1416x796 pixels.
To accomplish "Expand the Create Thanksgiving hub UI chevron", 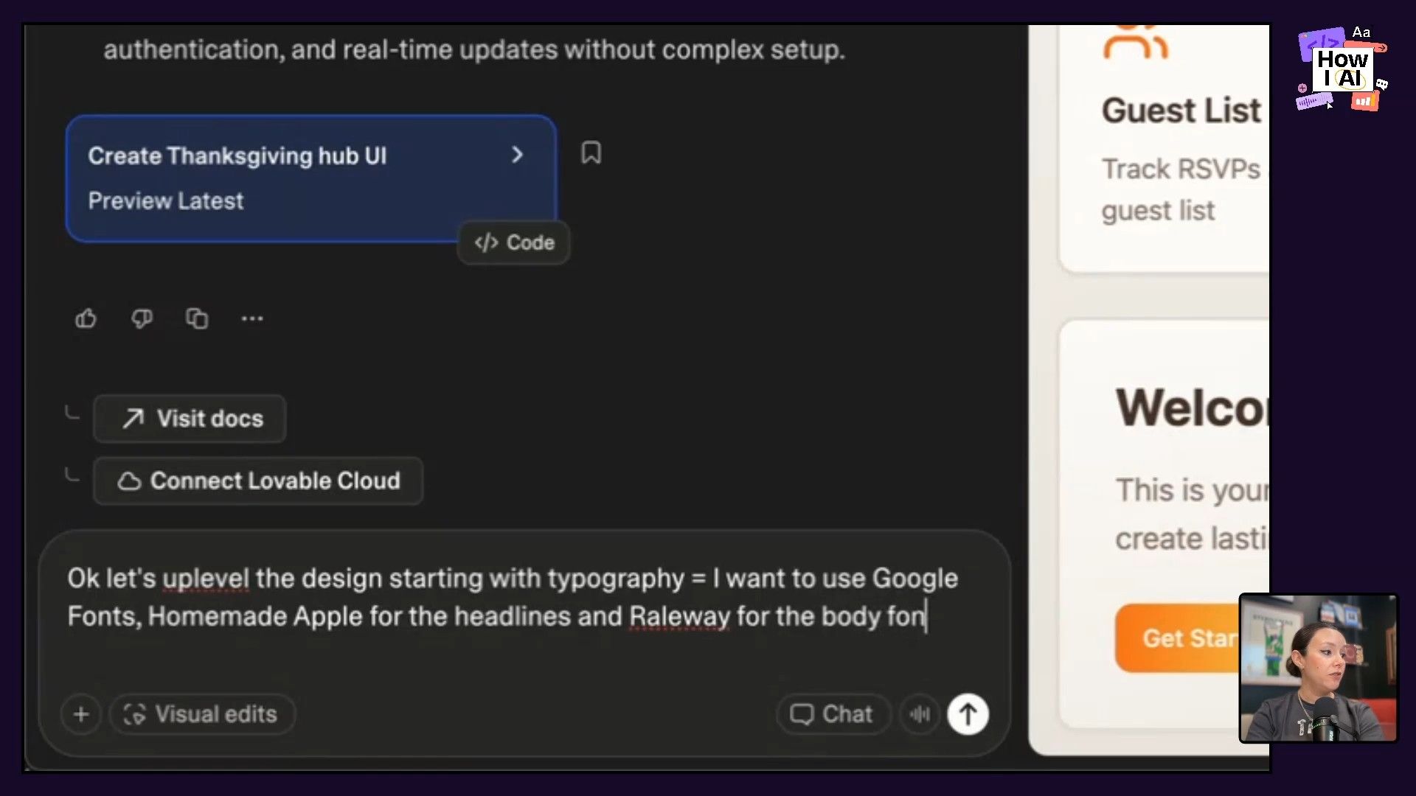I will click(517, 155).
